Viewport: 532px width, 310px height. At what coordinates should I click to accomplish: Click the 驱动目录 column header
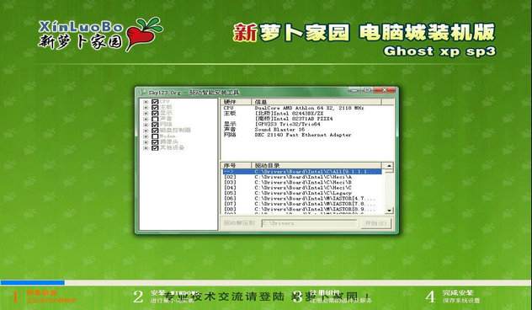pyautogui.click(x=318, y=165)
